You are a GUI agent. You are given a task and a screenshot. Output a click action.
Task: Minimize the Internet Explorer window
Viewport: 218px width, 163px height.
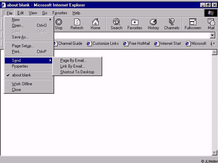(x=203, y=5)
